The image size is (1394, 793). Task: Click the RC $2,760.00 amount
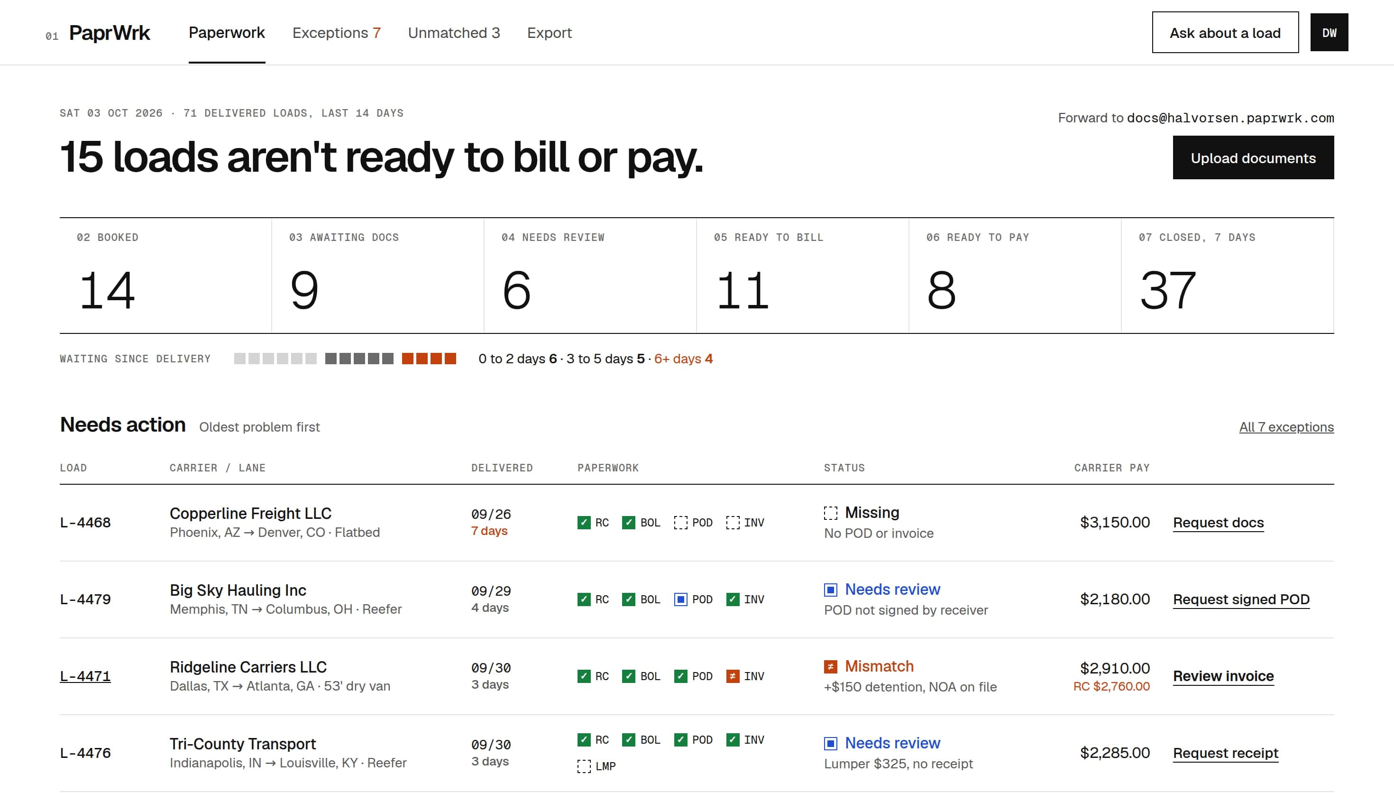pyautogui.click(x=1111, y=686)
